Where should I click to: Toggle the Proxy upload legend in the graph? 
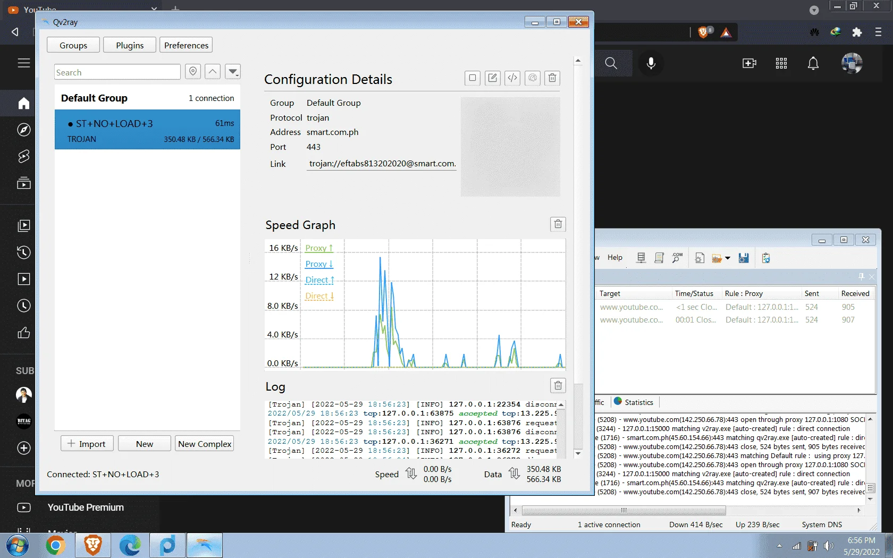coord(319,248)
